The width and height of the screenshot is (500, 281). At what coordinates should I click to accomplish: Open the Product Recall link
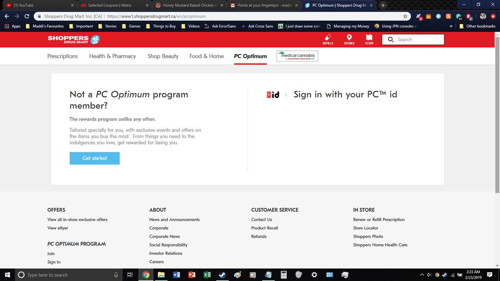(x=265, y=228)
